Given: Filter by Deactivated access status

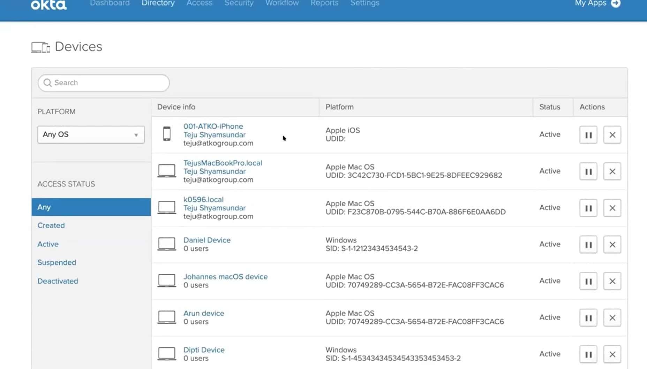Looking at the screenshot, I should click(x=58, y=281).
